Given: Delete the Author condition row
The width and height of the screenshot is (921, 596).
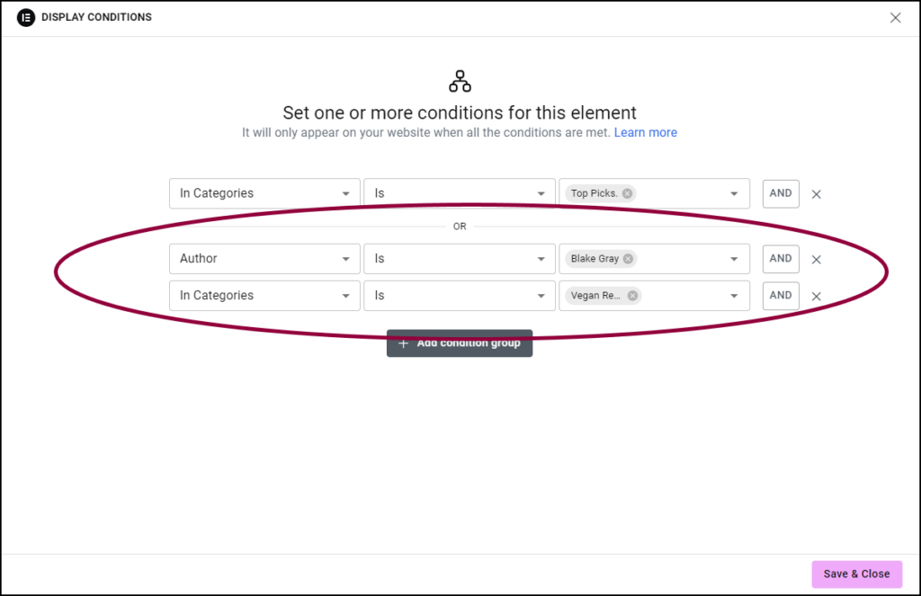Looking at the screenshot, I should pos(817,260).
